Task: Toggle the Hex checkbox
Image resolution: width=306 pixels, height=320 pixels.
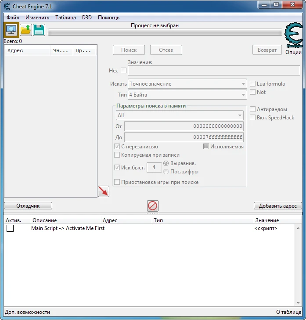Action: point(123,70)
